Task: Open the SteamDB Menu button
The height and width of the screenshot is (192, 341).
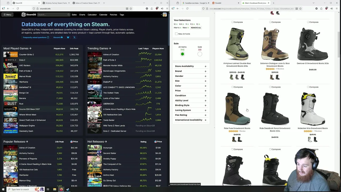Action: [7, 15]
